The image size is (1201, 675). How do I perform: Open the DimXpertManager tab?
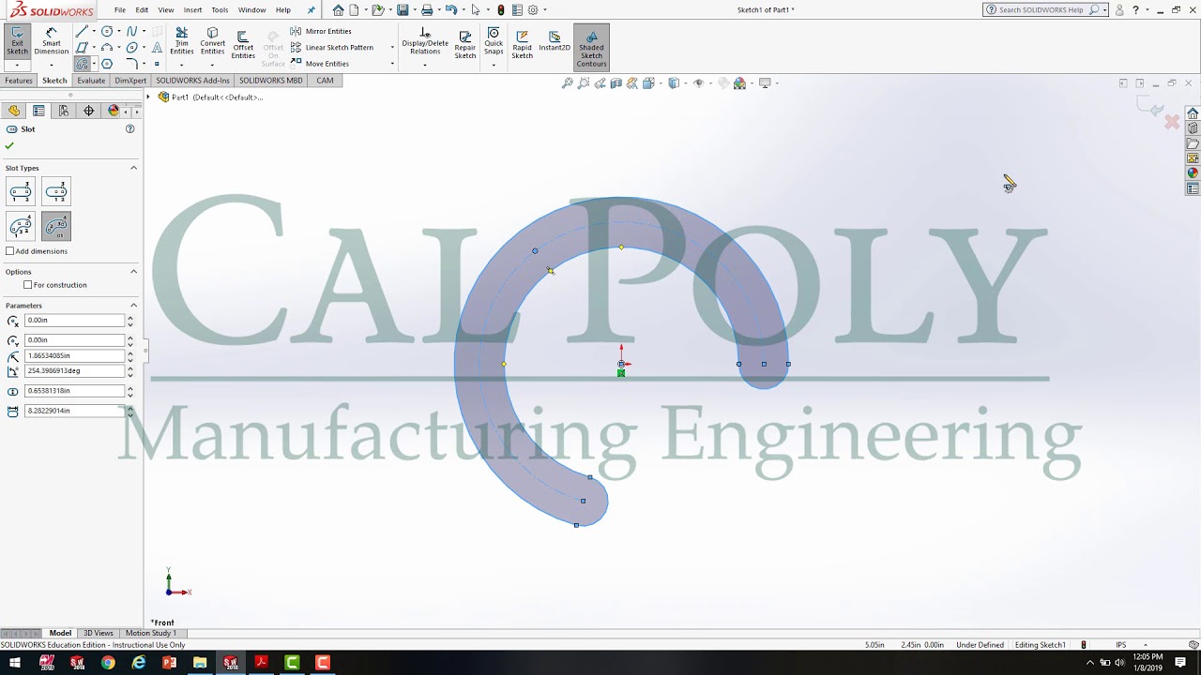89,111
